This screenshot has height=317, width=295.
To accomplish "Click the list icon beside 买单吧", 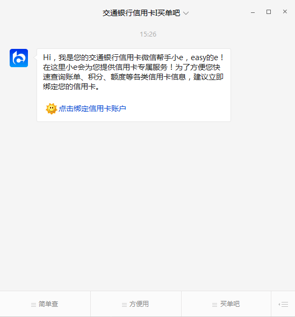I will [214, 305].
